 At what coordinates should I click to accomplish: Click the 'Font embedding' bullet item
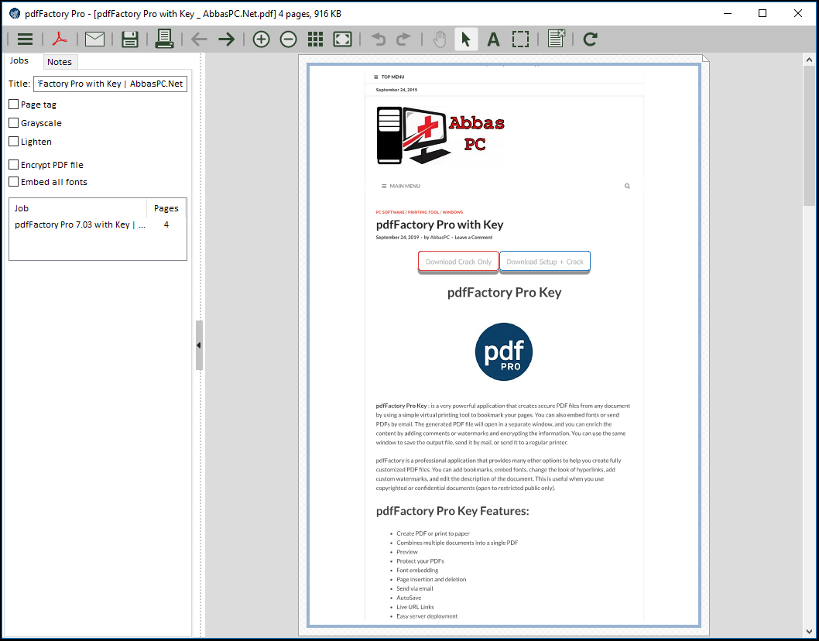[417, 570]
